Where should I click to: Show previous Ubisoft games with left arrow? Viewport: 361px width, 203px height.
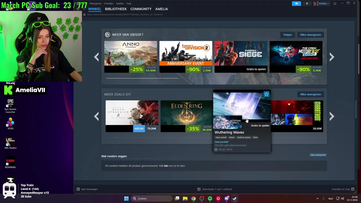click(x=96, y=57)
